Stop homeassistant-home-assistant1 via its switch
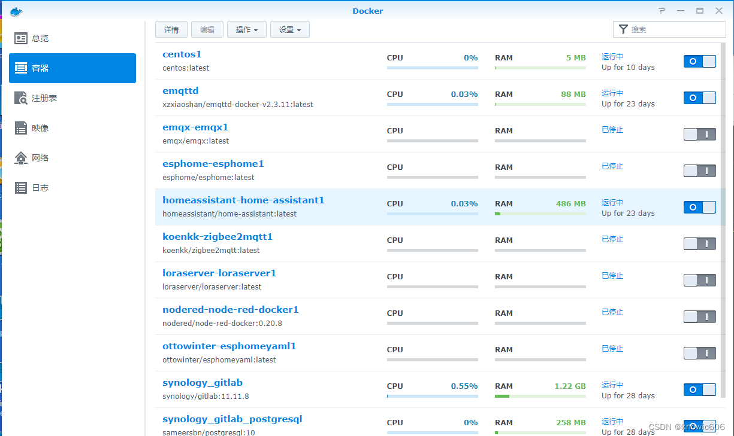This screenshot has height=436, width=734. tap(700, 207)
